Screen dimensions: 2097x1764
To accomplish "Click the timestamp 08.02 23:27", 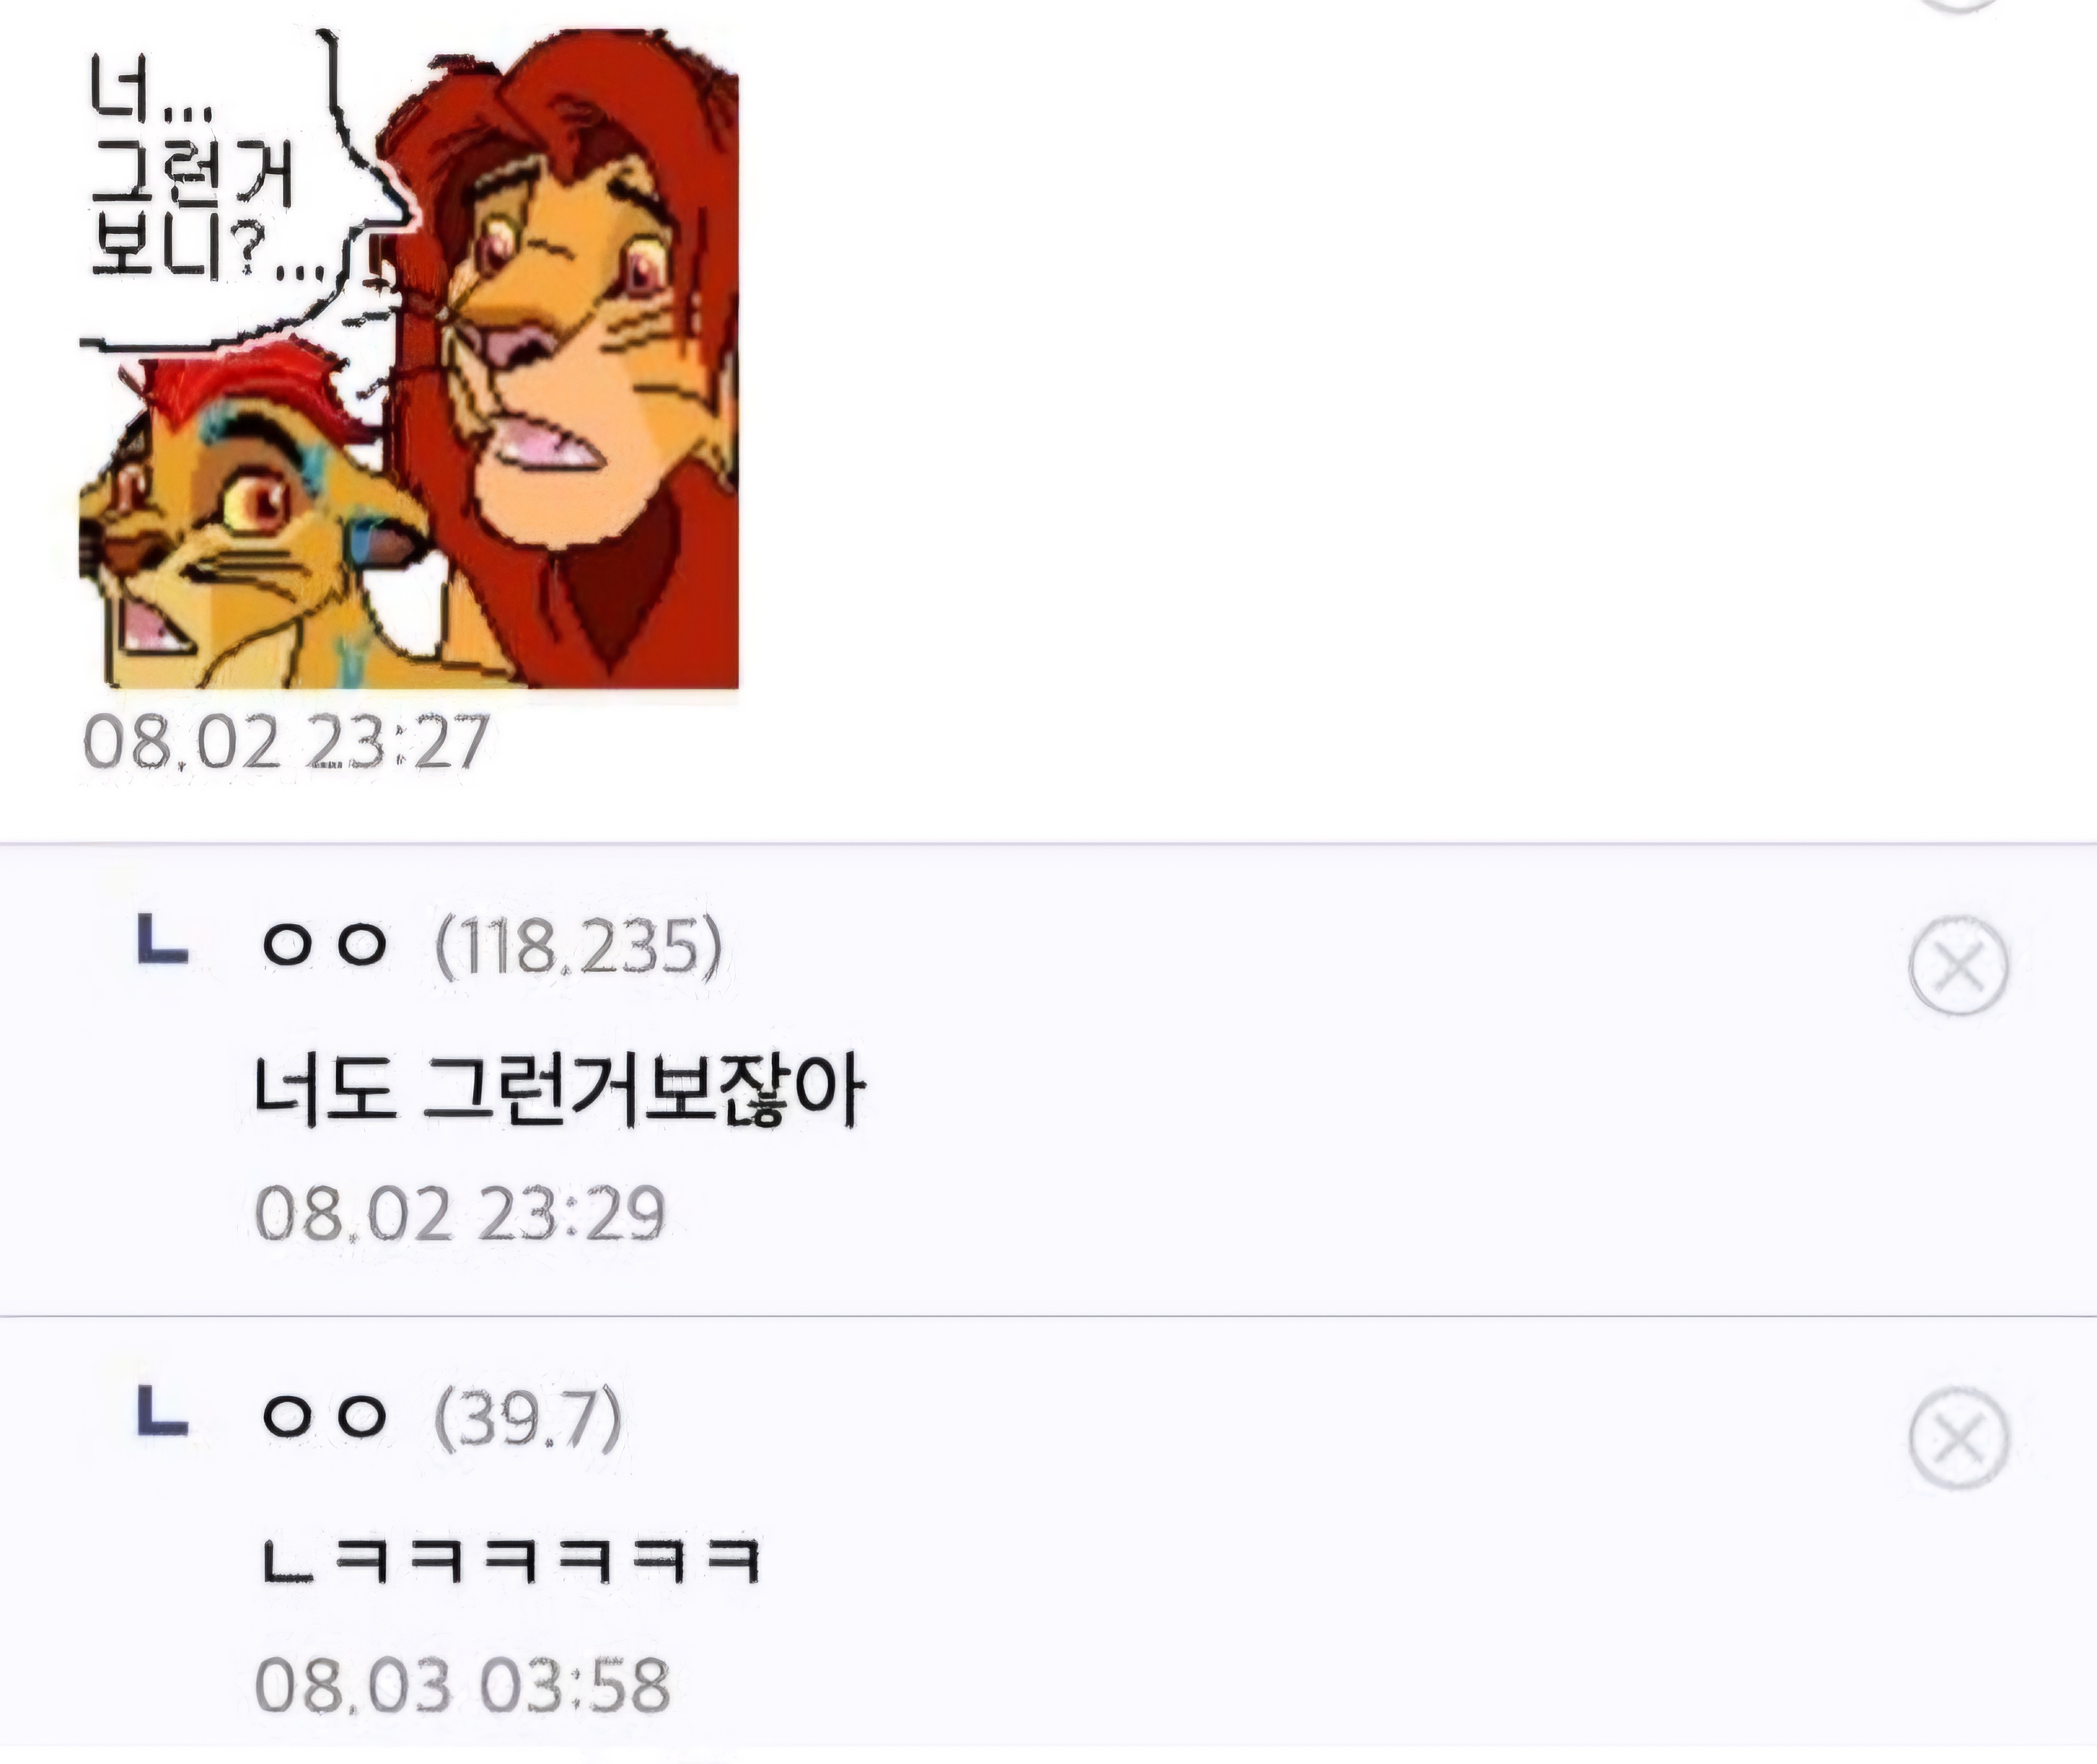I will click(286, 742).
